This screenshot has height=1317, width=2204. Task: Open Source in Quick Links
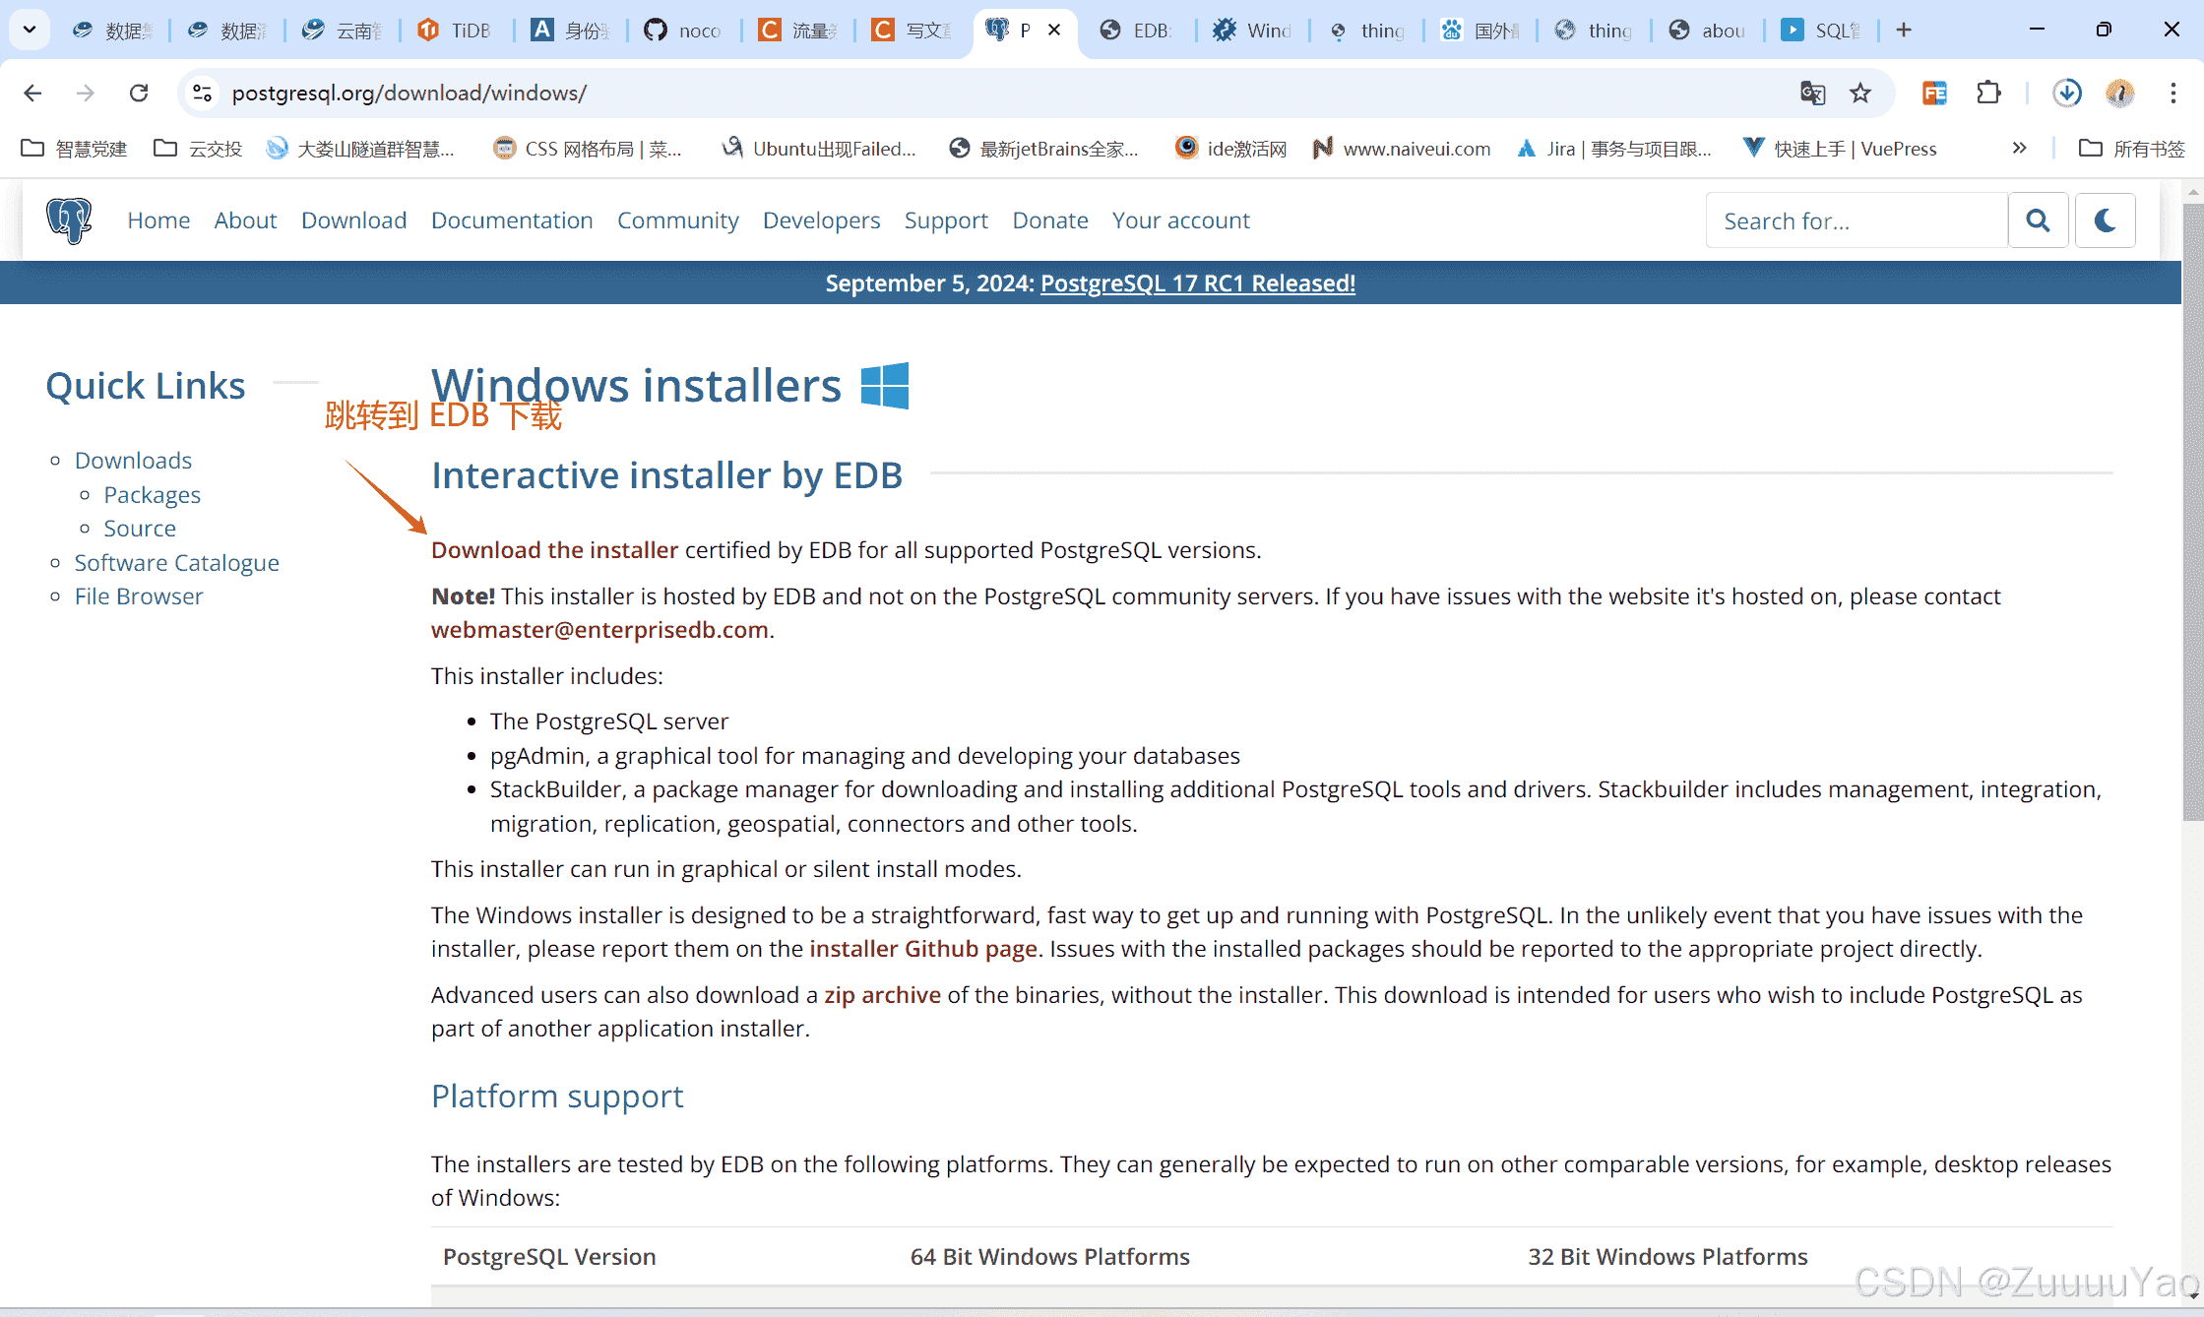140,528
